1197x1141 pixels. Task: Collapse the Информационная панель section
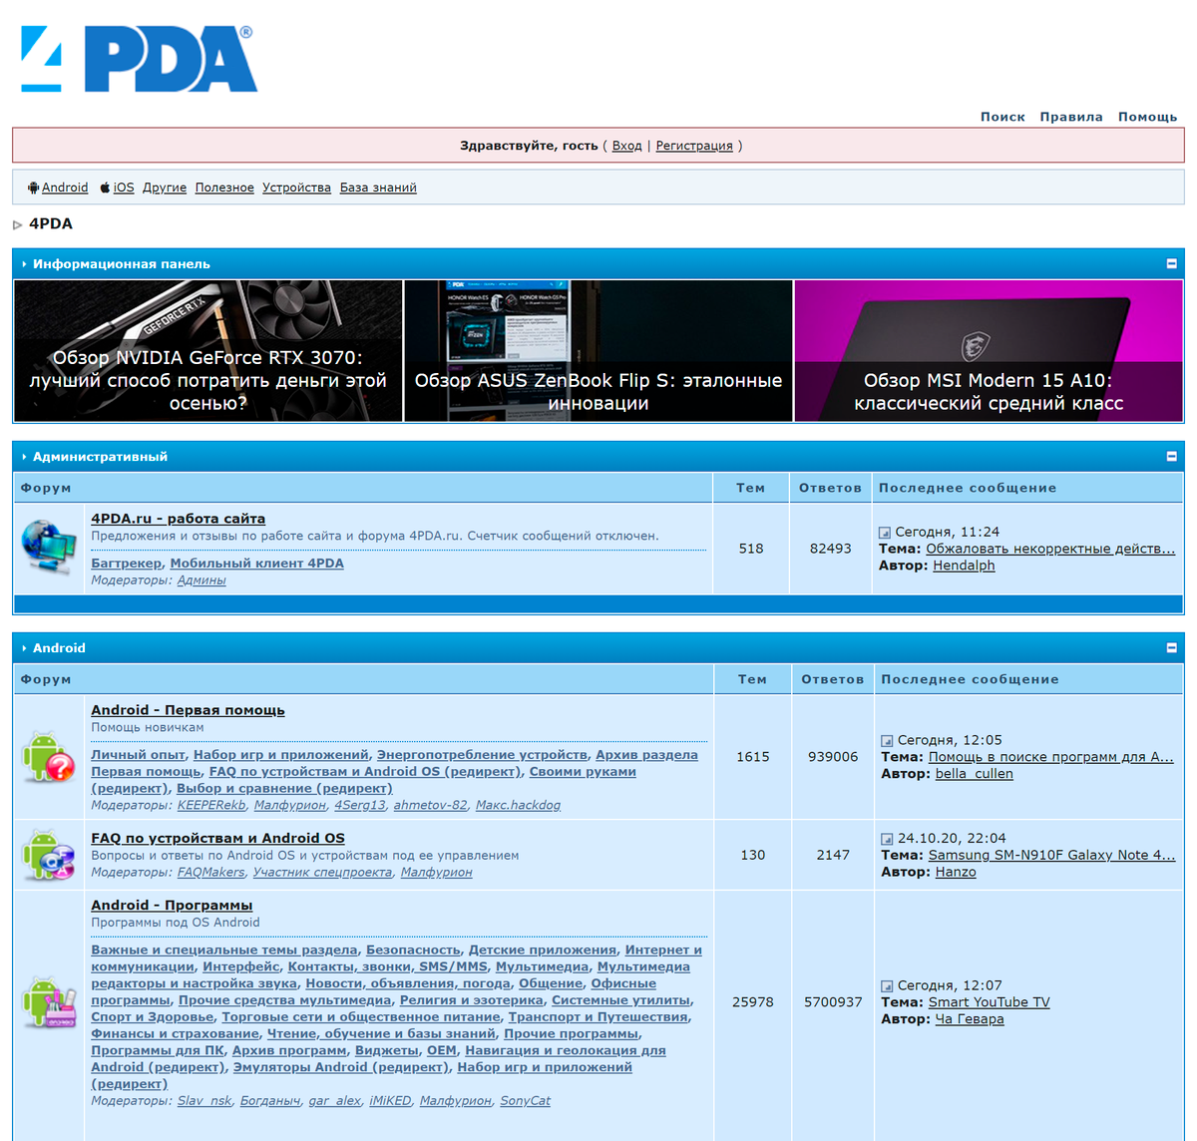coord(1171,264)
